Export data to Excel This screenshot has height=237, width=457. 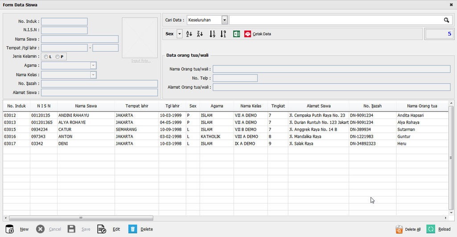237,34
